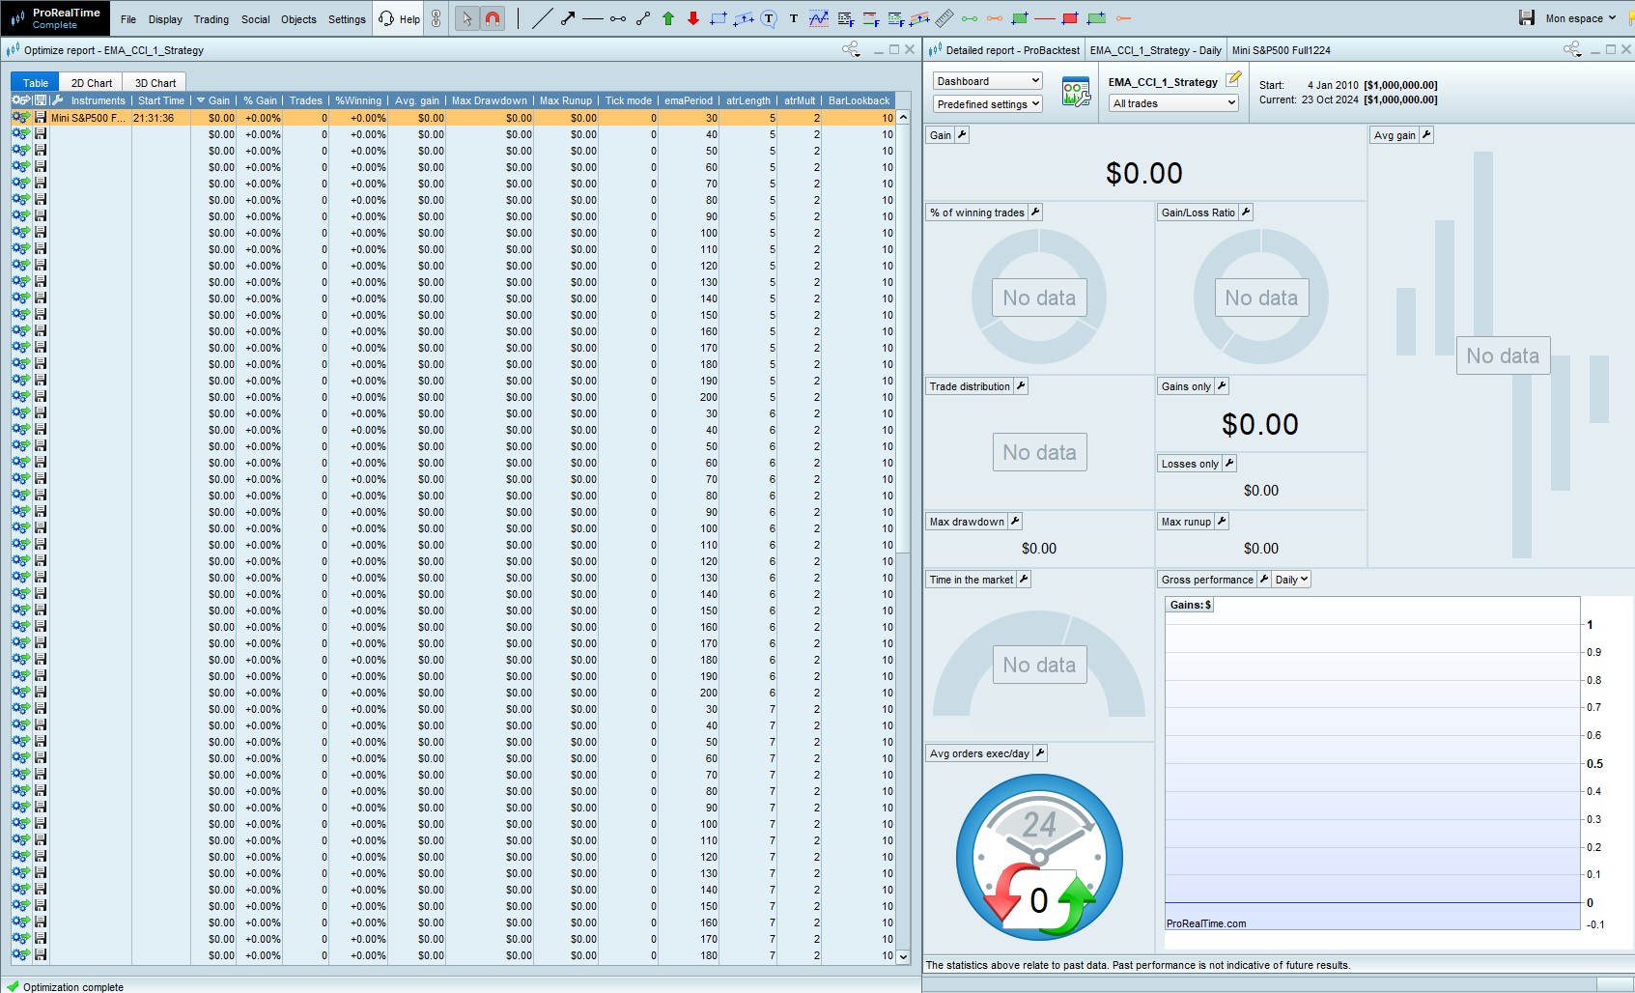The height and width of the screenshot is (993, 1635).
Task: Expand the All trades dropdown
Action: tap(1173, 103)
